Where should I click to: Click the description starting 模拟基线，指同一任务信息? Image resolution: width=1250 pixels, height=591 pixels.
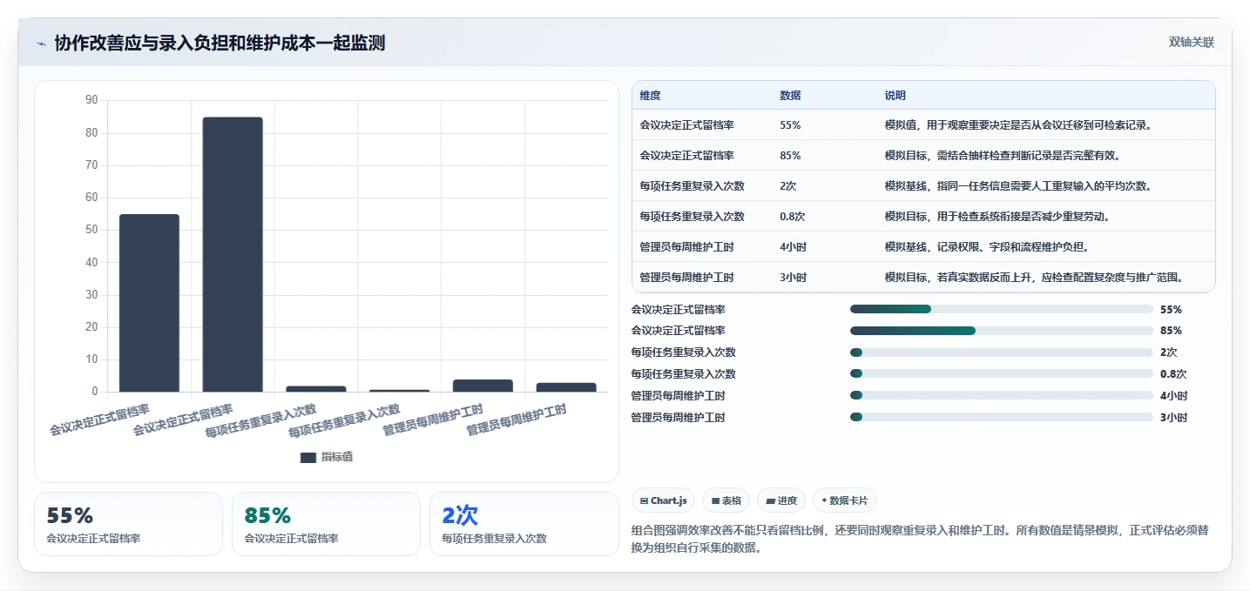(1018, 186)
